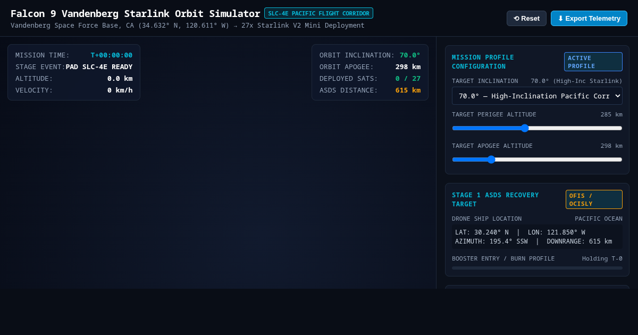Screen dimensions: 638x335
Task: Click the 285 km perigee value label
Action: point(611,115)
